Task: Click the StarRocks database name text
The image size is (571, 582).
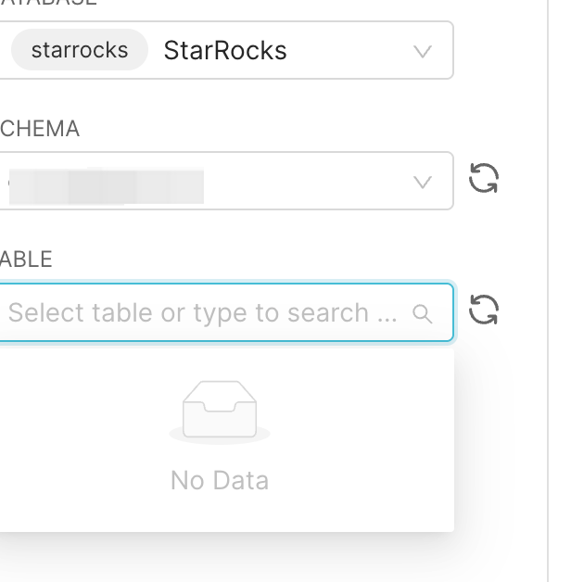Action: point(225,50)
